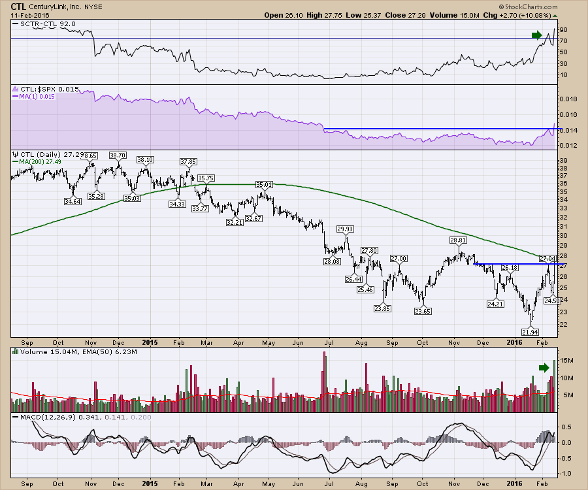
Task: Click the 28.81 November peak label
Action: pos(459,240)
